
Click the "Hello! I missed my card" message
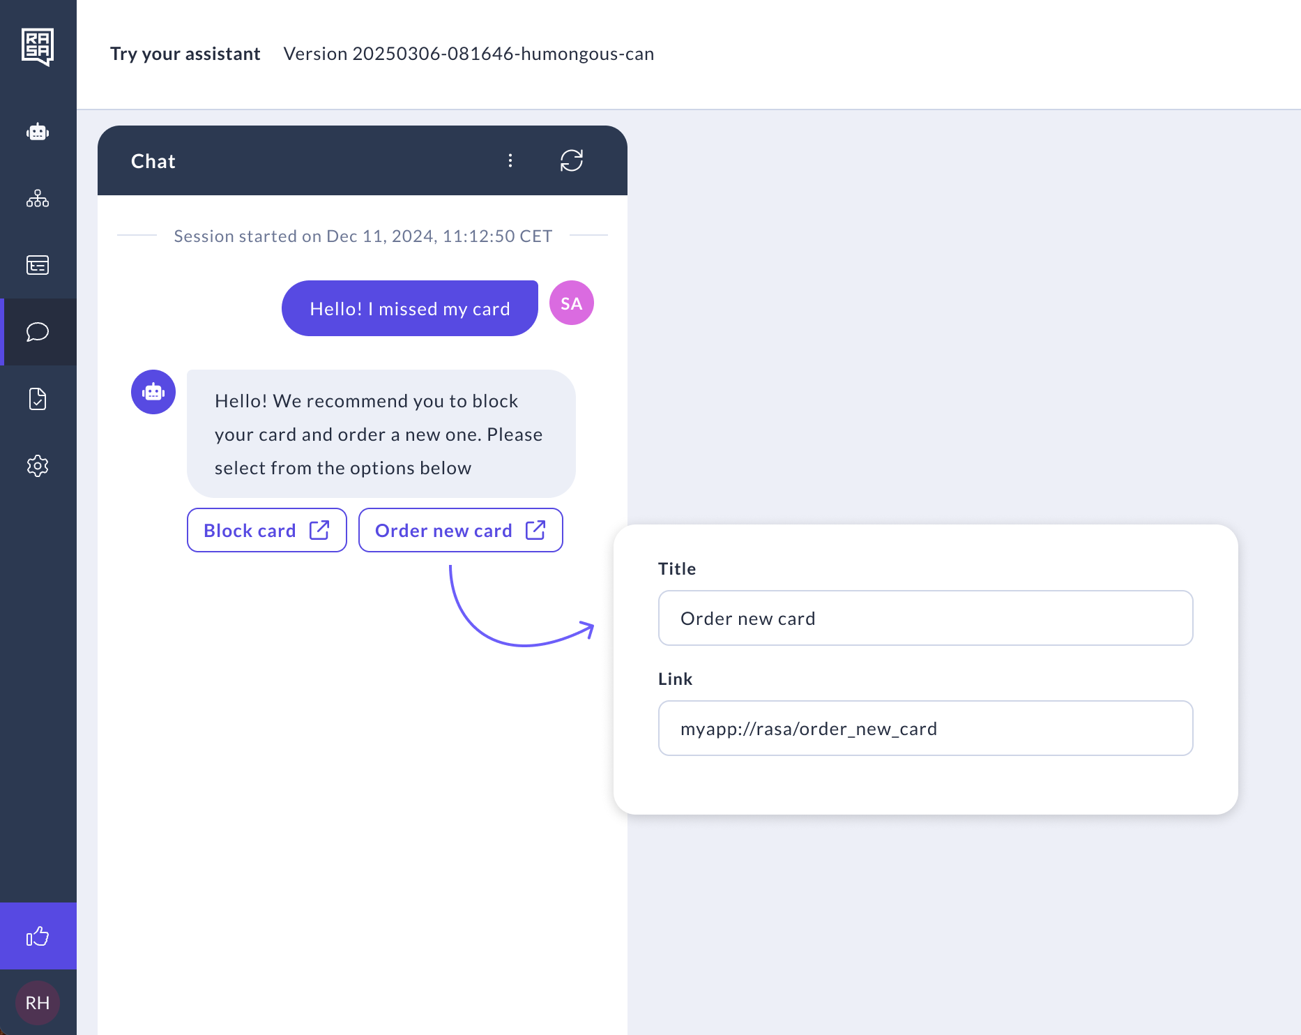[410, 308]
